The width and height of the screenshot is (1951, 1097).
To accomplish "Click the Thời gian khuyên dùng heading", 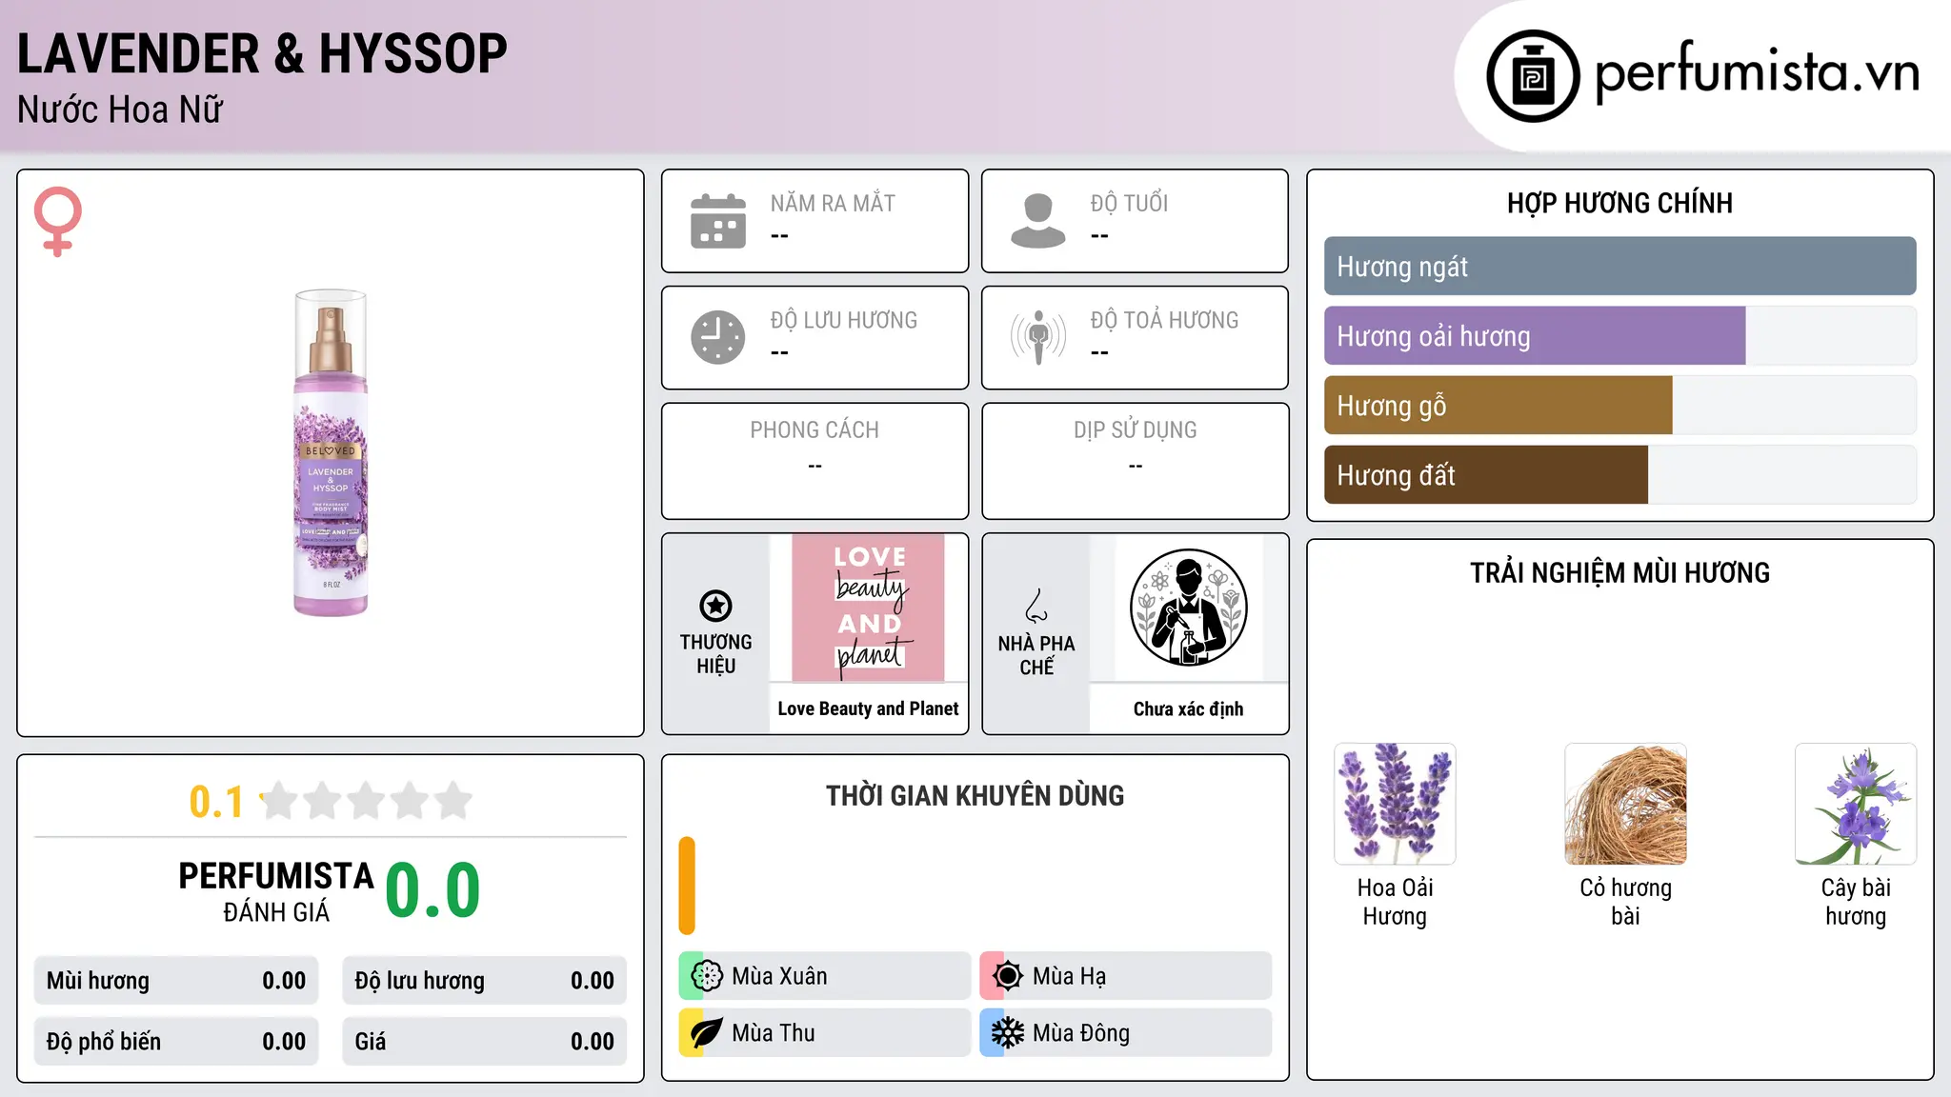I will coord(975,795).
